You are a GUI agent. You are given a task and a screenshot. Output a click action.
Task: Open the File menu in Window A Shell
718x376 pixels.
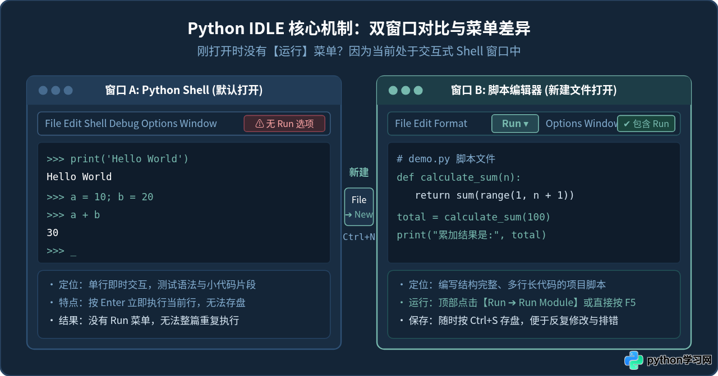point(53,124)
